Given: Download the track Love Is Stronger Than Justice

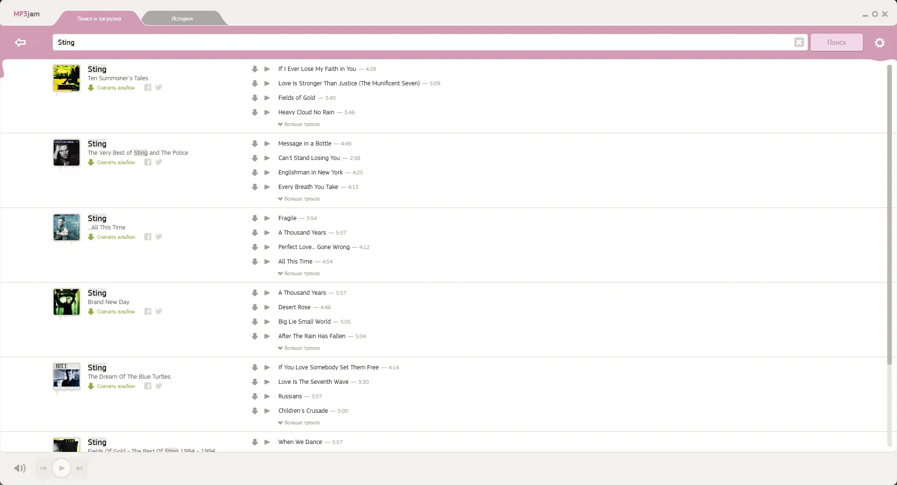Looking at the screenshot, I should [255, 83].
